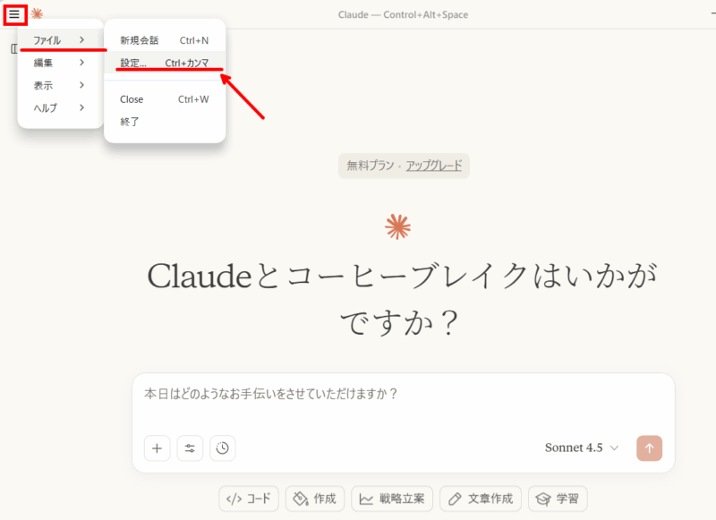
Task: Click the plus attachment icon
Action: [x=157, y=448]
